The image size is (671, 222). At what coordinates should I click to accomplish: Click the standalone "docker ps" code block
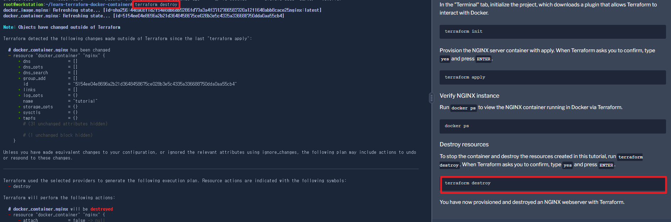pyautogui.click(x=553, y=126)
